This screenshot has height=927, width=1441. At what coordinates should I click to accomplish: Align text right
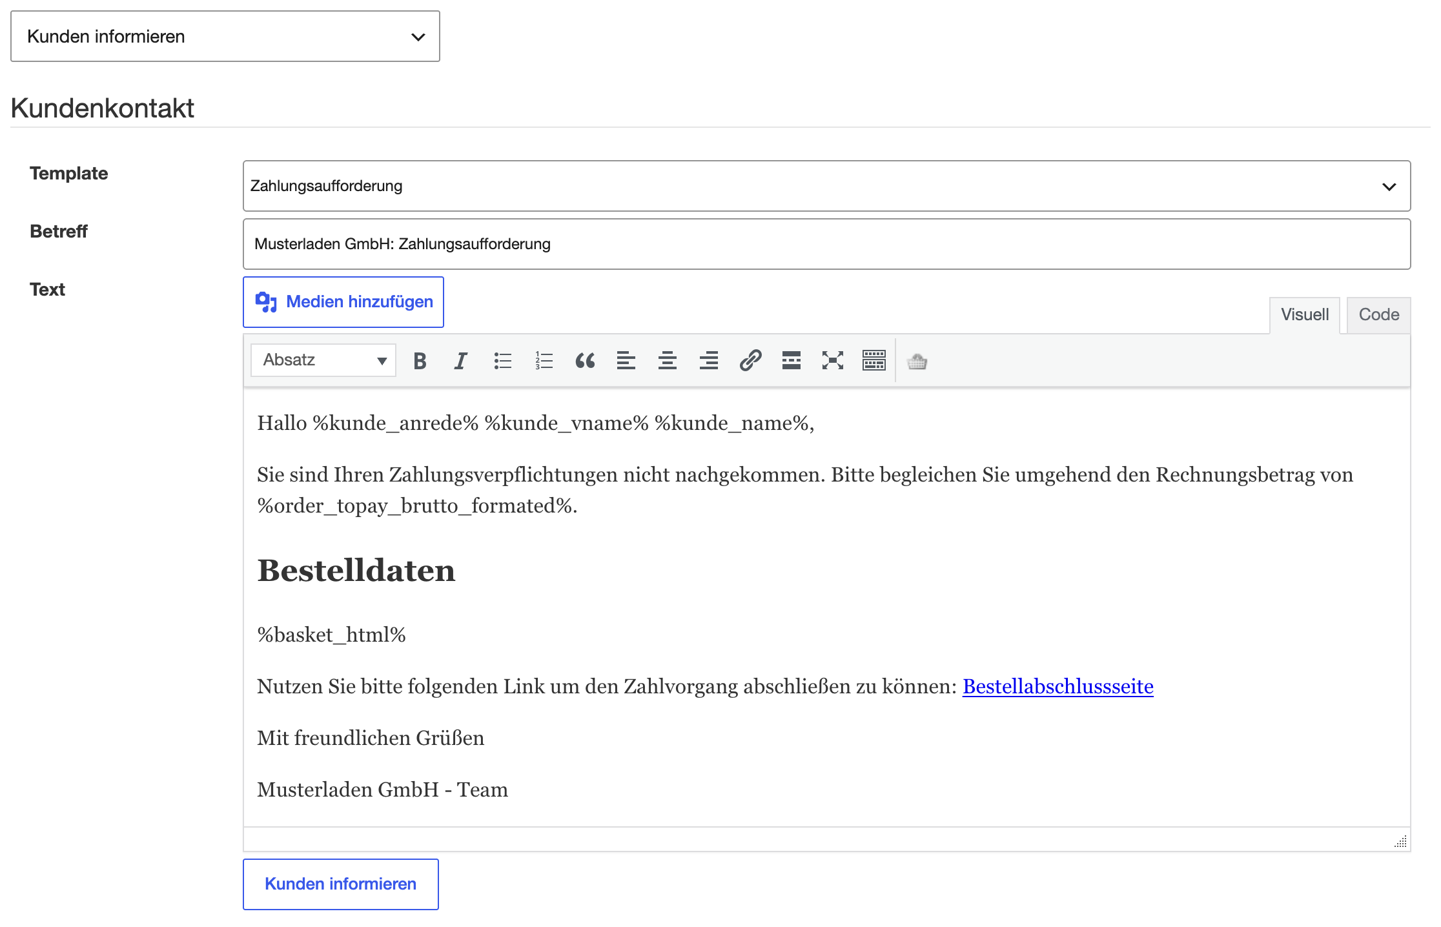tap(709, 361)
